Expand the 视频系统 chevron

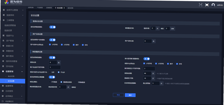(23, 15)
